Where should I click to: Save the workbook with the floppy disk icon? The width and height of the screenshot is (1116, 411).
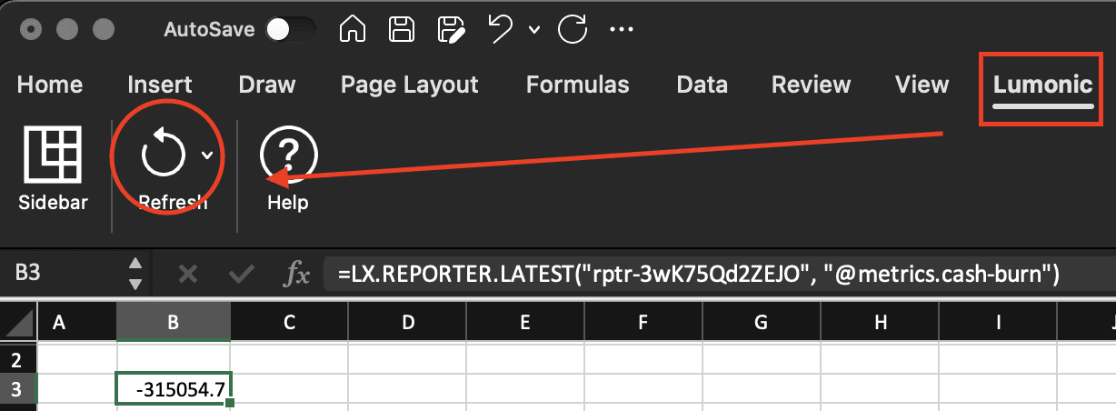402,29
